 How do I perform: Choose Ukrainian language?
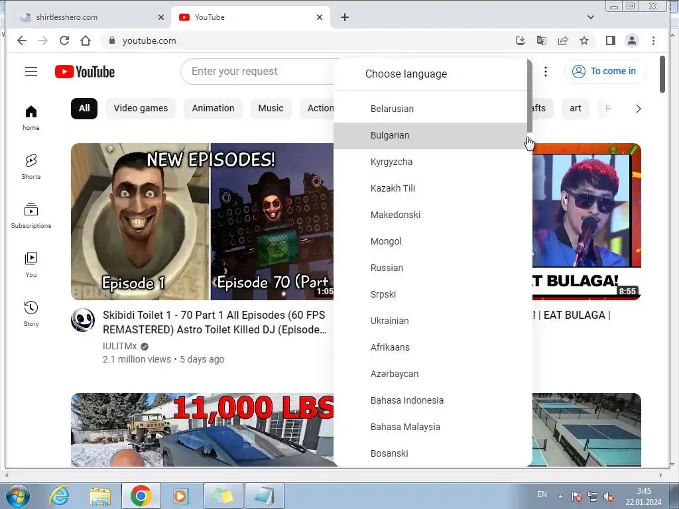point(430,321)
